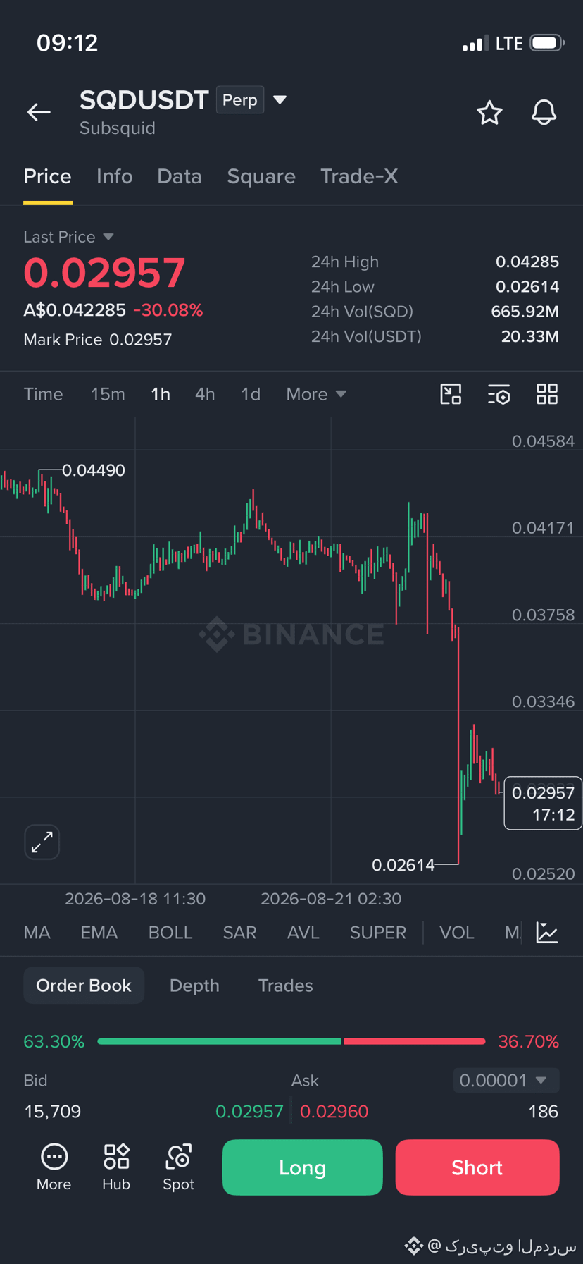This screenshot has width=583, height=1264.
Task: Tap the 24h Vol(SQD) value 665.92M
Action: tap(525, 312)
